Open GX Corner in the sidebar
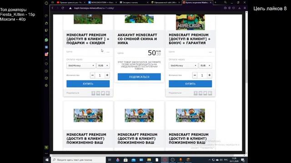The height and width of the screenshot is (163, 291). click(46, 23)
